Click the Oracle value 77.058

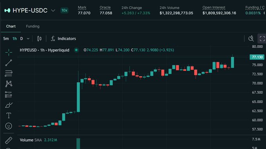tap(106, 13)
